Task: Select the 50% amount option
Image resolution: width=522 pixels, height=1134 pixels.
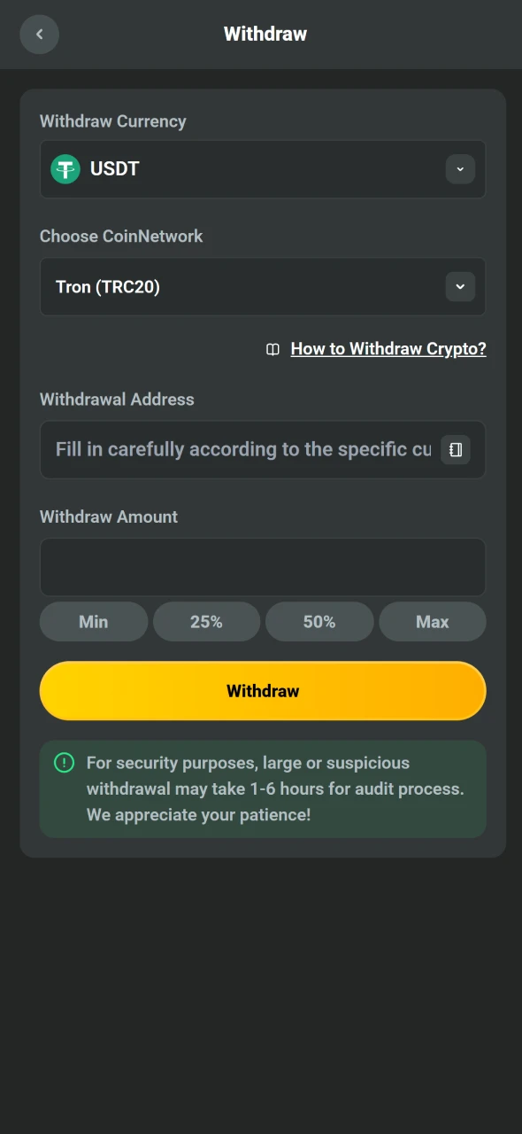Action: pos(319,621)
